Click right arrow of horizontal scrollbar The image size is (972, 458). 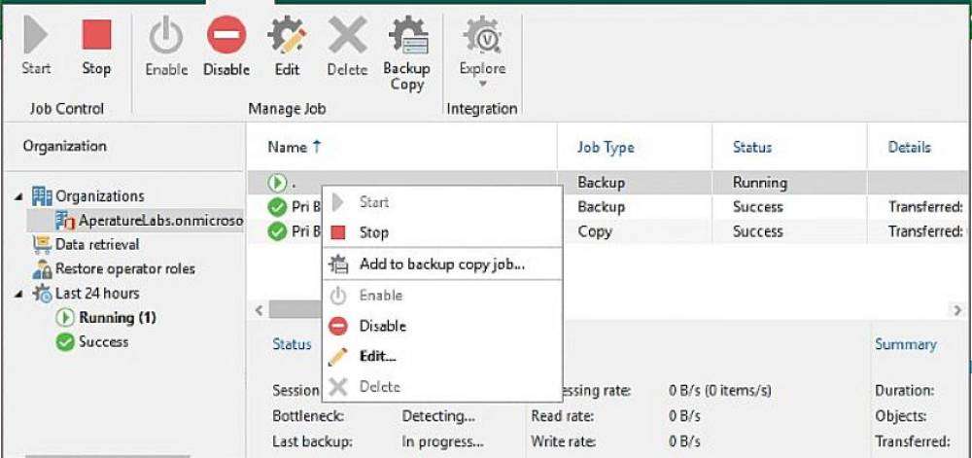tap(957, 310)
